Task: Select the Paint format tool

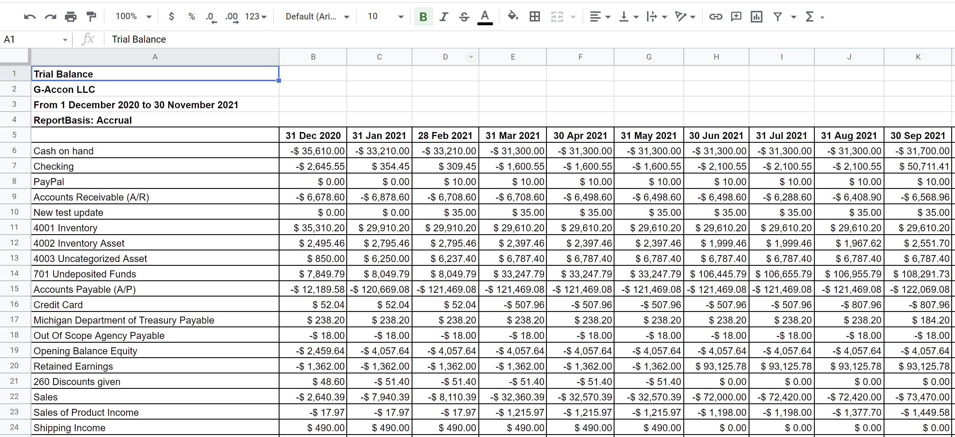Action: tap(91, 17)
